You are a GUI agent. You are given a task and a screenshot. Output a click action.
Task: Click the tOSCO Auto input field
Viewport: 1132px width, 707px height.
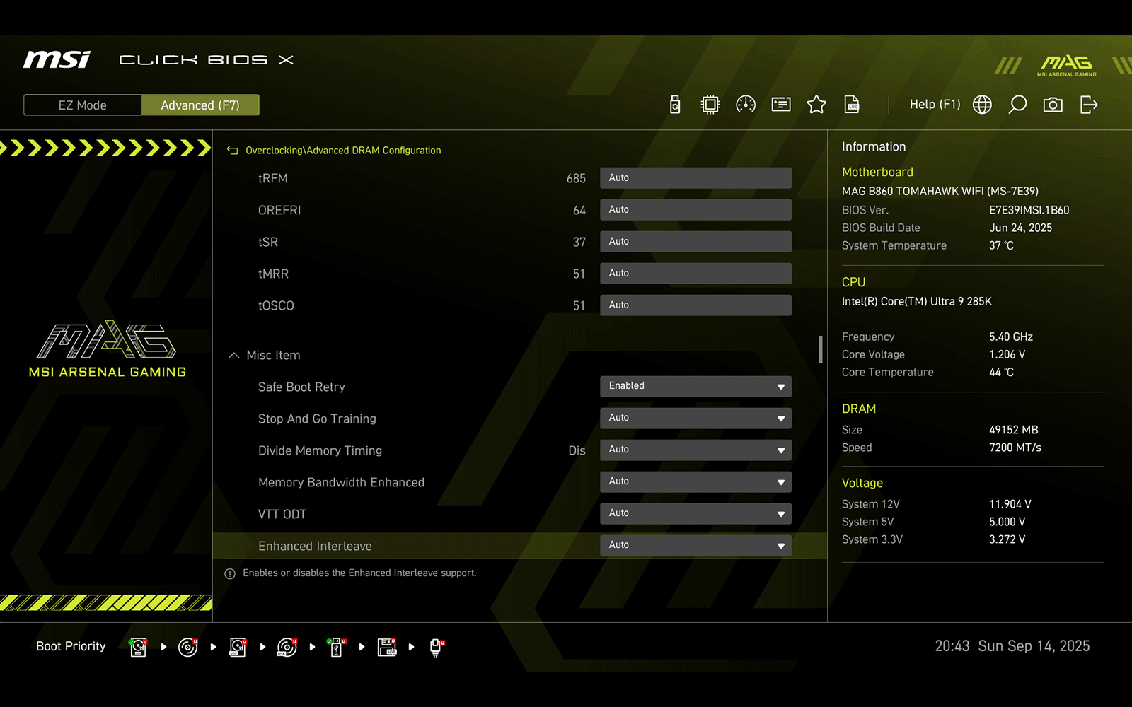click(695, 305)
